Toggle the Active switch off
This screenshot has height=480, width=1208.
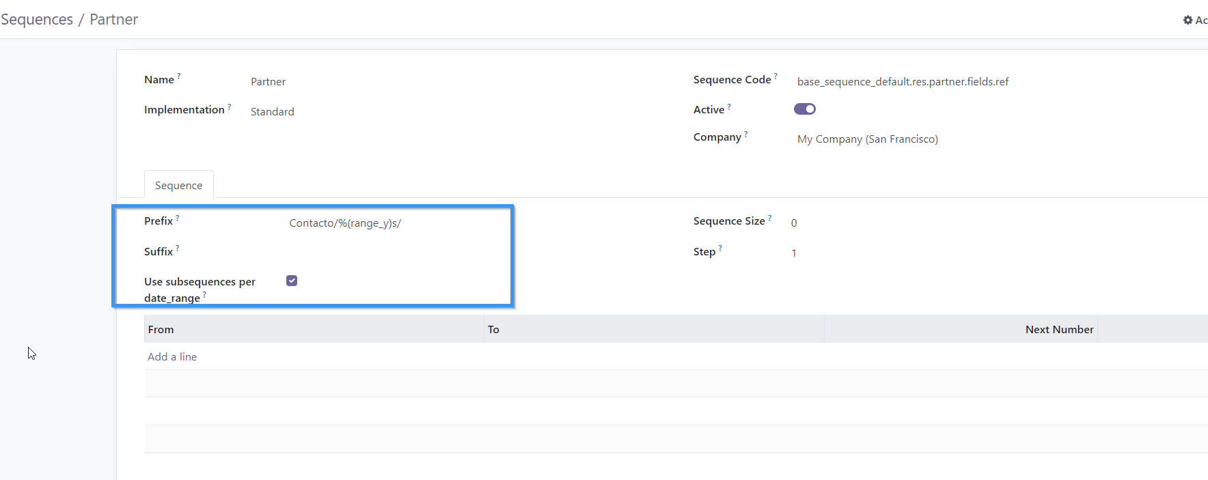804,109
